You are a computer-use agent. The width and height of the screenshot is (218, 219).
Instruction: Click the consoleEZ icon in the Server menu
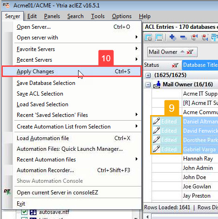[7, 192]
